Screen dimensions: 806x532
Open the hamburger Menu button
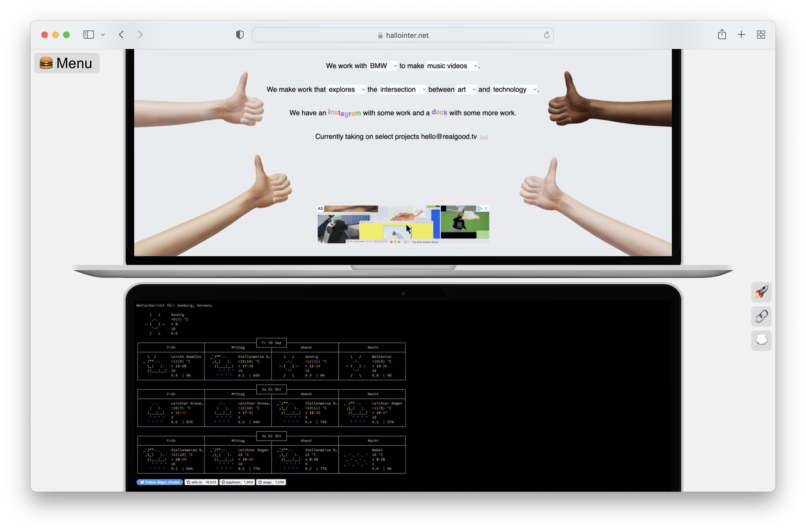pyautogui.click(x=67, y=63)
